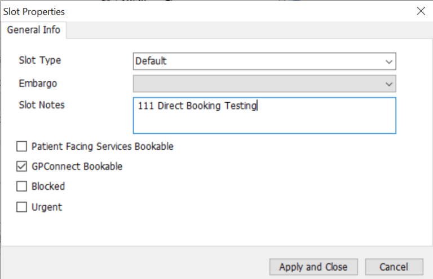Click the Slot Type dropdown arrow
Screen dimensions: 433x279
tap(388, 61)
